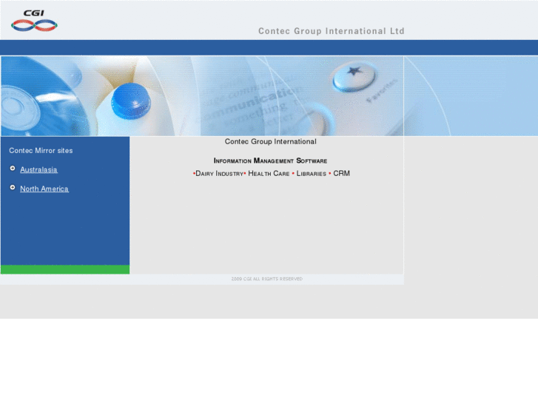Click the '2009 CGI All Rights Reserved' footer

pyautogui.click(x=267, y=279)
